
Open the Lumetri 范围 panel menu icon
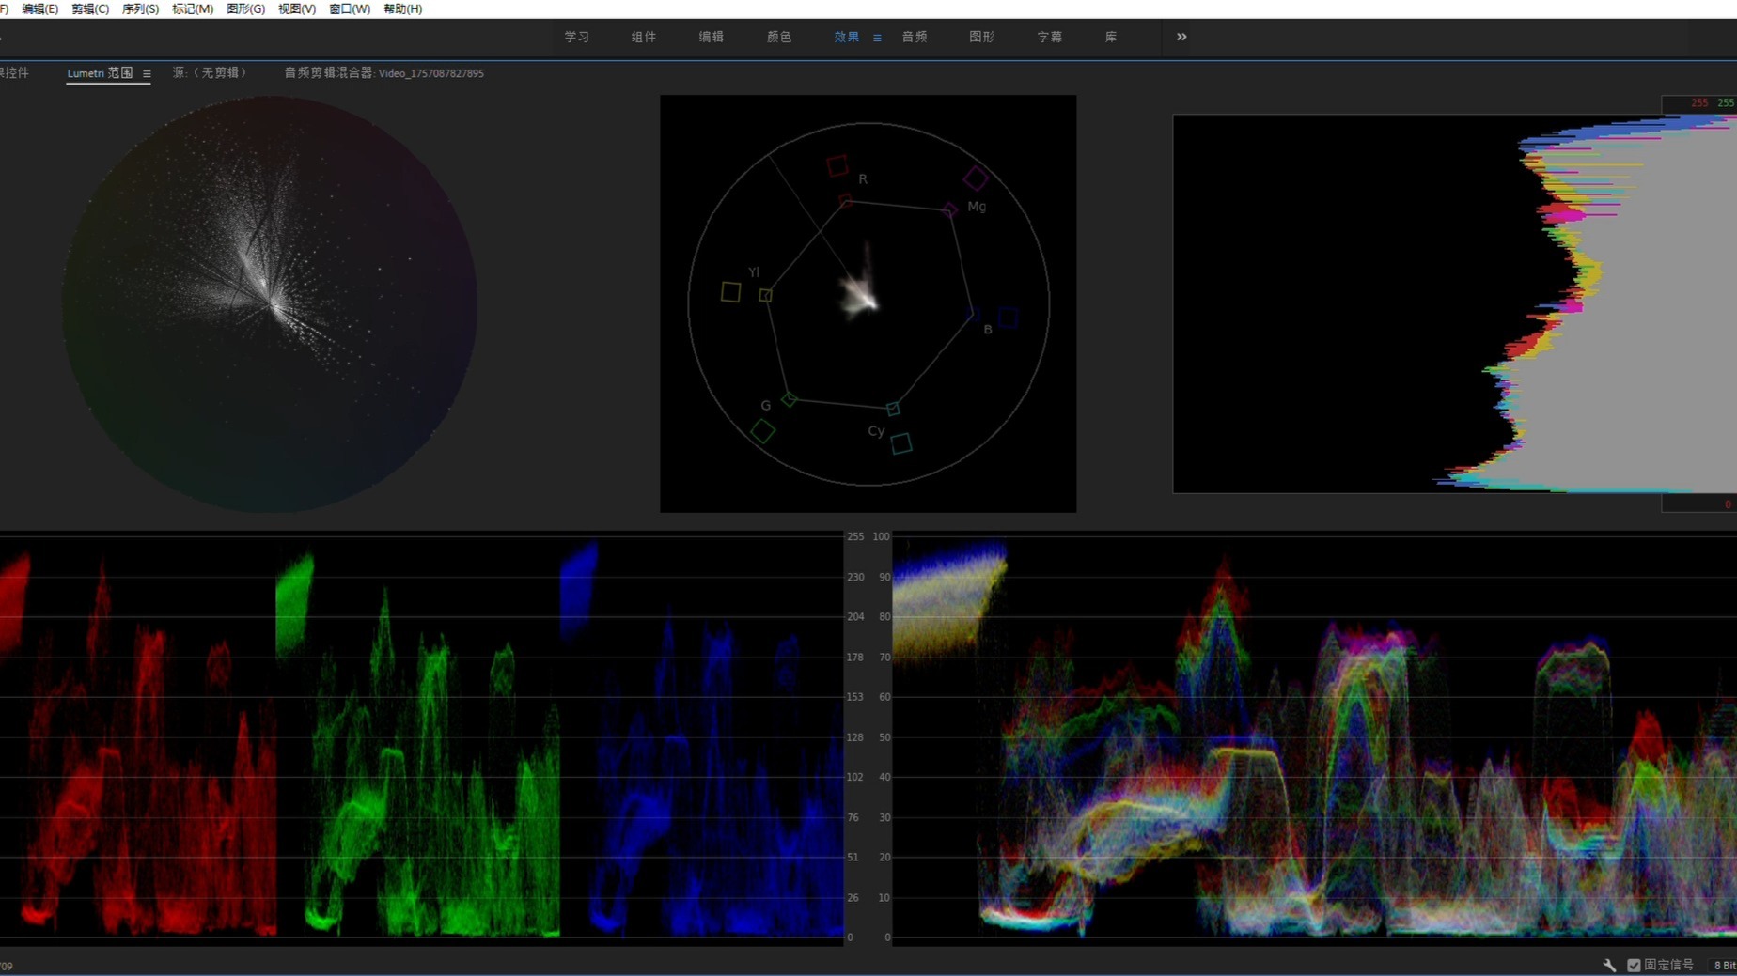point(147,73)
